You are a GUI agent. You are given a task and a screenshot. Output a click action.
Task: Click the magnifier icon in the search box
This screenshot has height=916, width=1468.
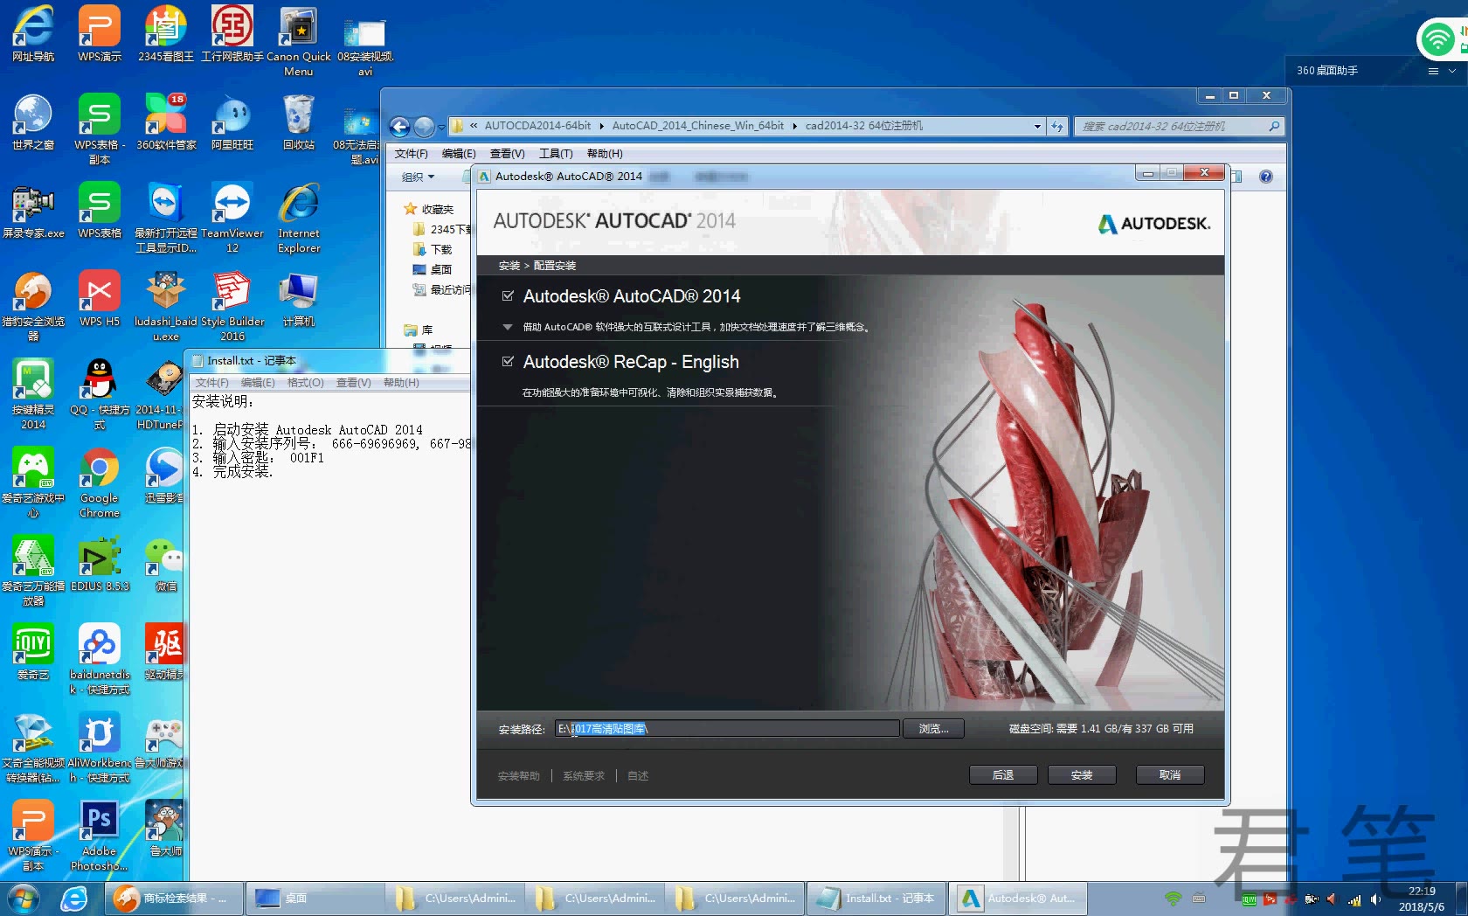(1274, 126)
